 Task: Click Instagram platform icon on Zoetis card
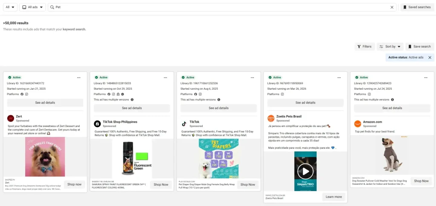282,94
